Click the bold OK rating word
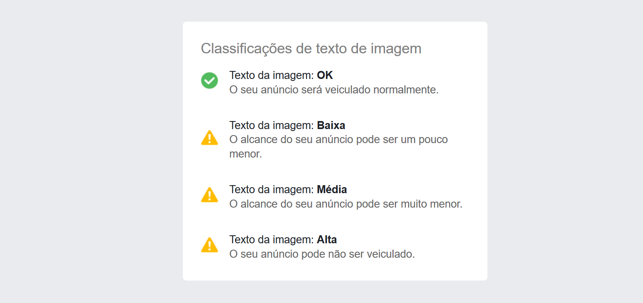 pyautogui.click(x=325, y=75)
